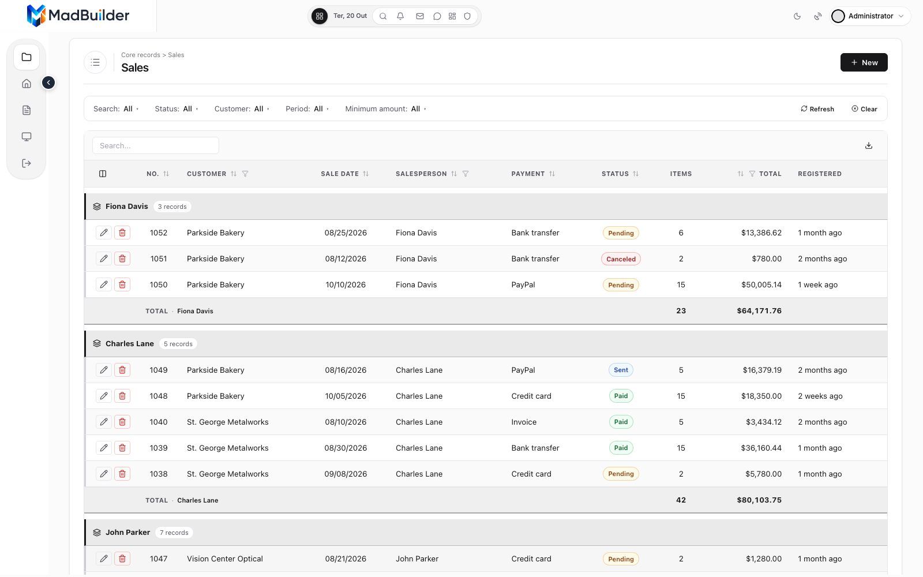The height and width of the screenshot is (577, 923).
Task: Click the New button
Action: 864,62
